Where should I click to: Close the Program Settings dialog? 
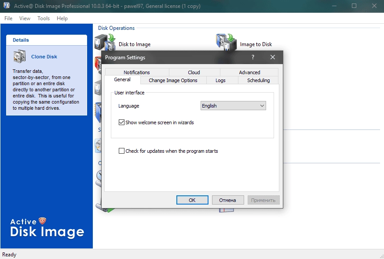(x=273, y=57)
